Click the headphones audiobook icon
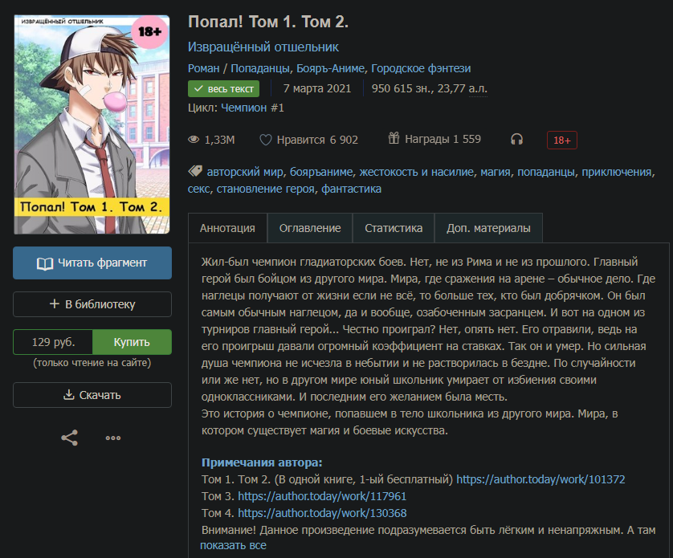 (516, 140)
